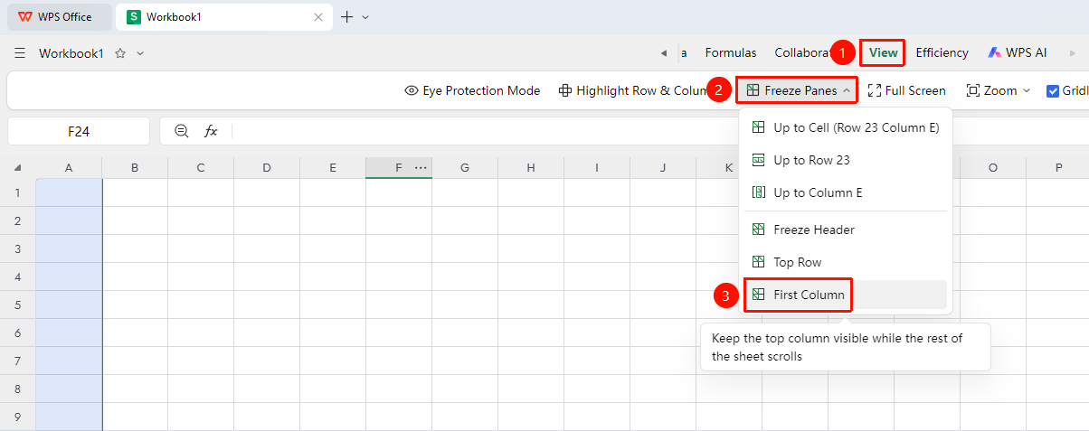
Task: Open the WPS Office home tab
Action: coord(62,17)
